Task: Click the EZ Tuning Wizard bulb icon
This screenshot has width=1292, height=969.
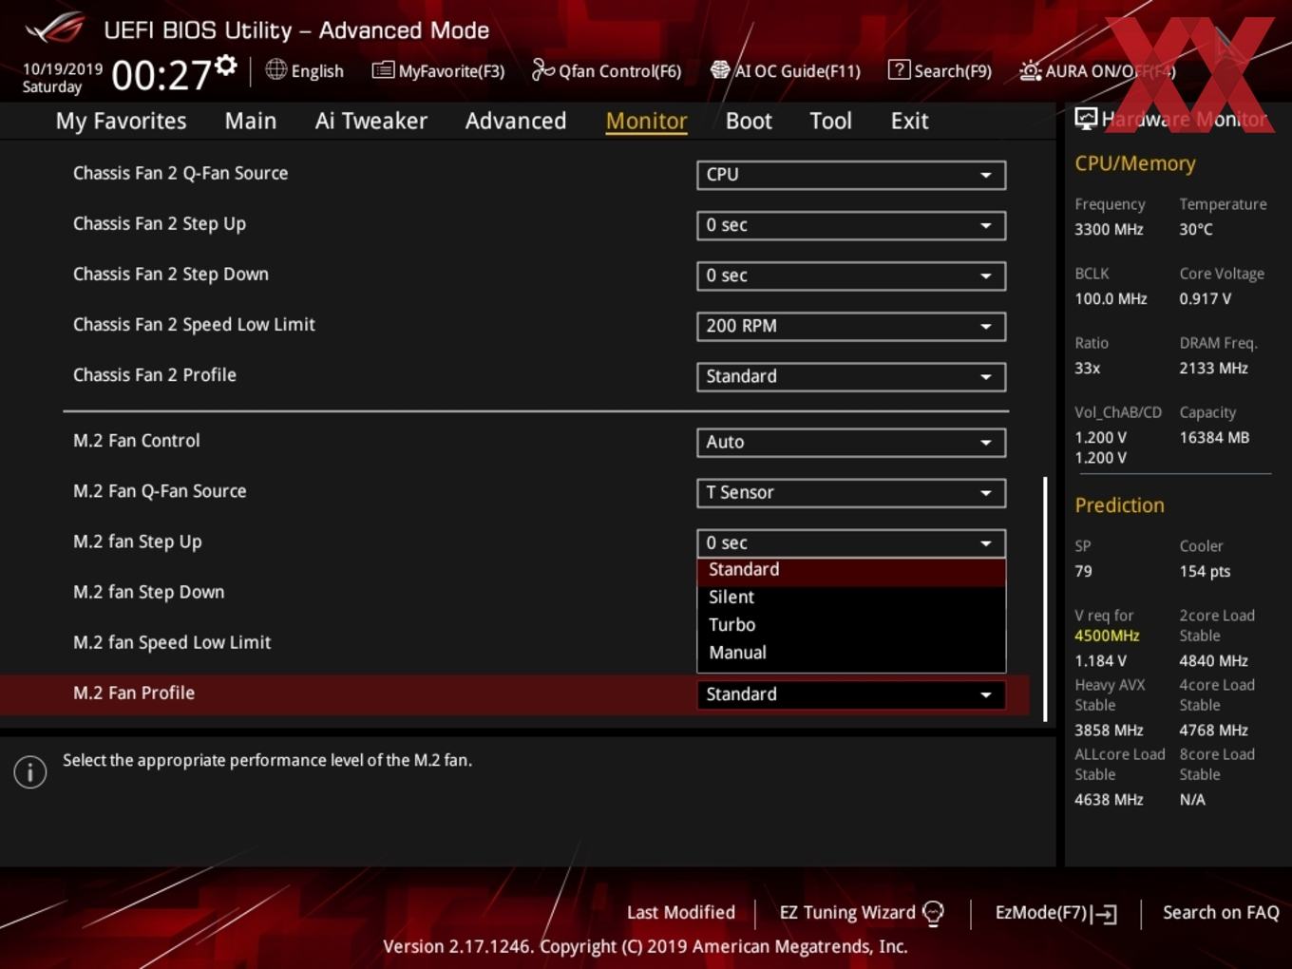Action: pos(933,913)
